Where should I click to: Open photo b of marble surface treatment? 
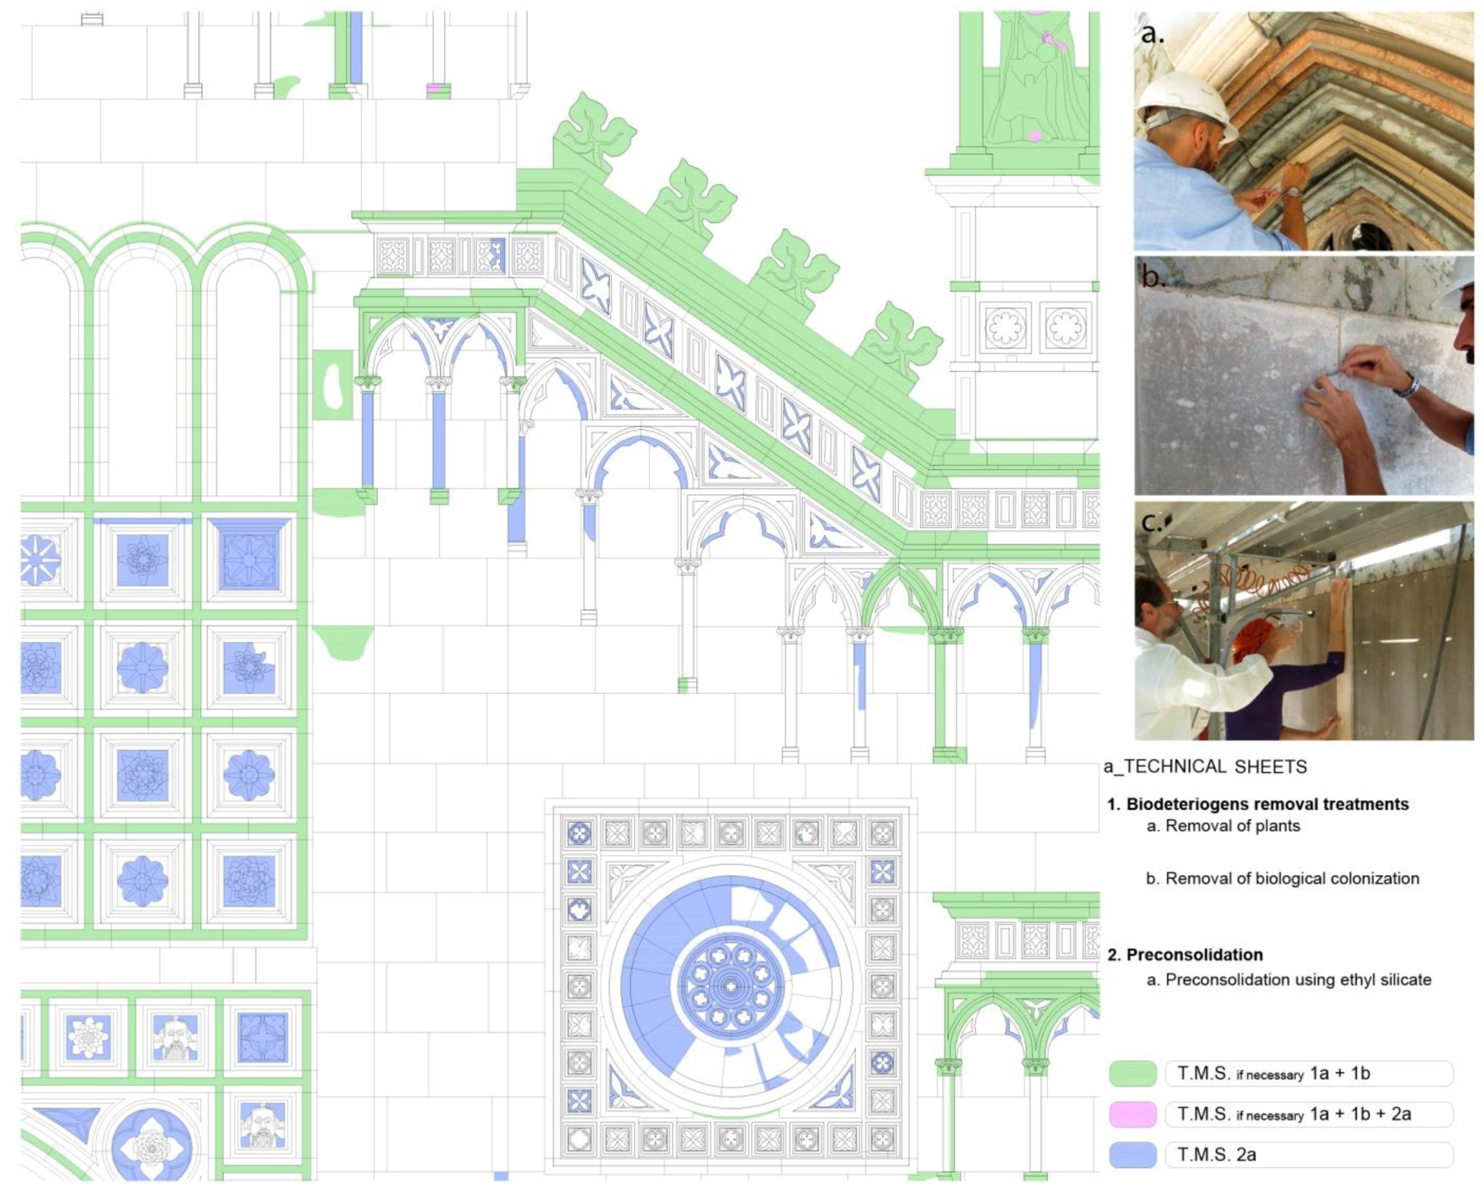coord(1303,376)
